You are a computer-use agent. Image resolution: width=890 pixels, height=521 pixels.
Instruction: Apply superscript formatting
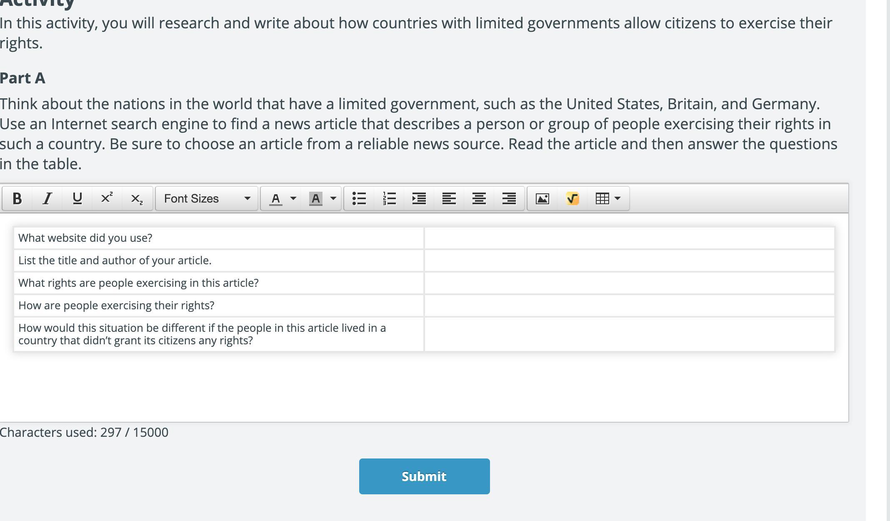tap(107, 199)
